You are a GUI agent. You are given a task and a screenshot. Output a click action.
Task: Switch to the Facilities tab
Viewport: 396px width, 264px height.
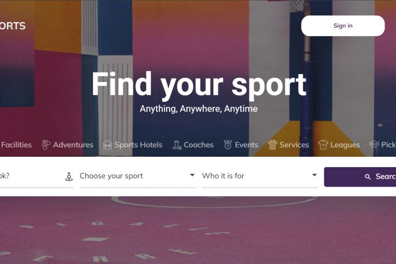(15, 145)
